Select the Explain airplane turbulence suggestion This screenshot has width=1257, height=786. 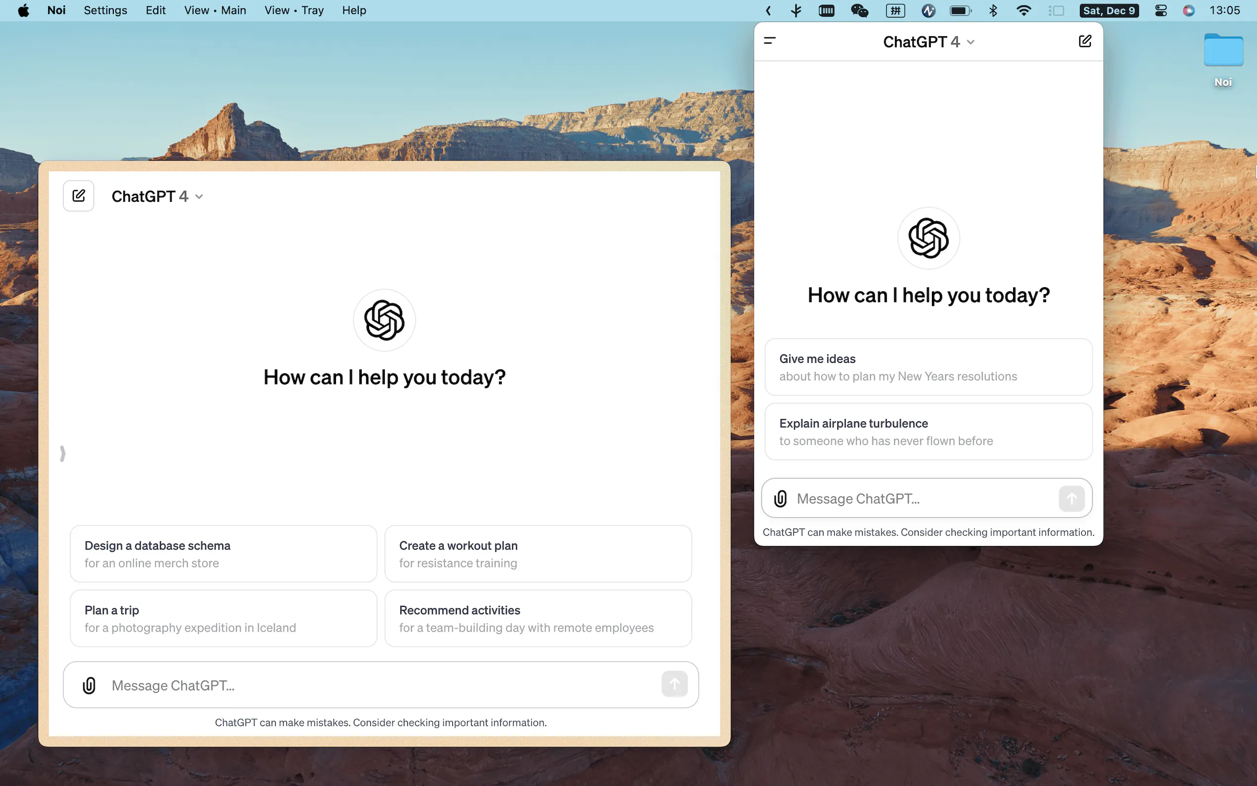(x=928, y=432)
